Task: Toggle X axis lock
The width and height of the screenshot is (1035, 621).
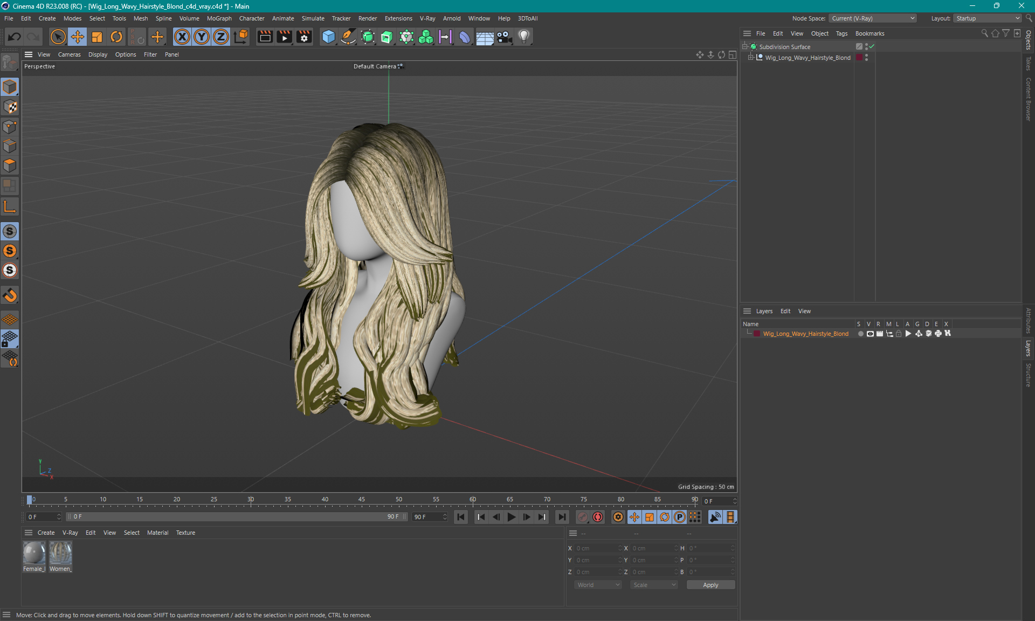Action: 182,37
